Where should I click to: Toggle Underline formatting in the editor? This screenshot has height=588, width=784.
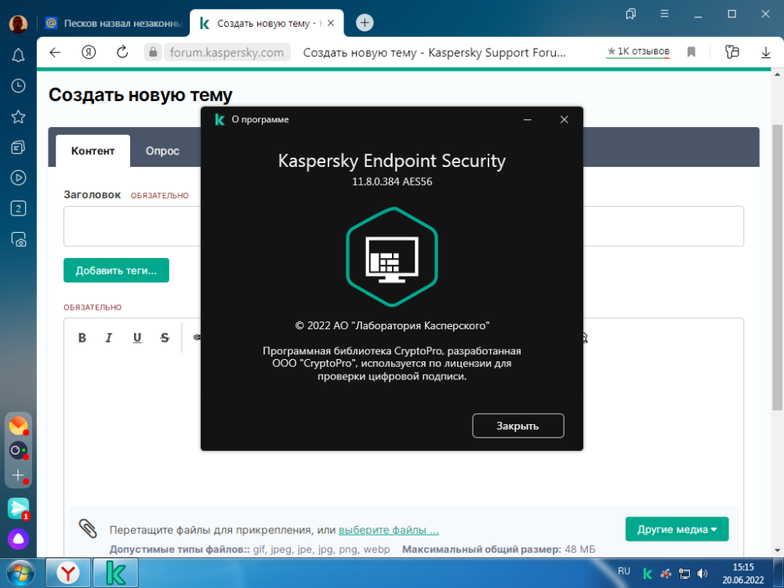click(x=137, y=338)
